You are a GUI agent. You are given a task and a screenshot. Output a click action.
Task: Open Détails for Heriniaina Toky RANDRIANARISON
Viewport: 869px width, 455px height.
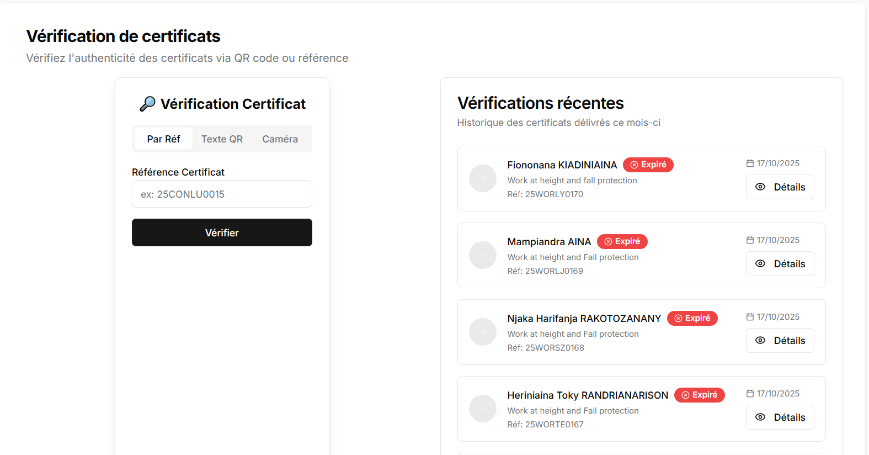tap(780, 417)
